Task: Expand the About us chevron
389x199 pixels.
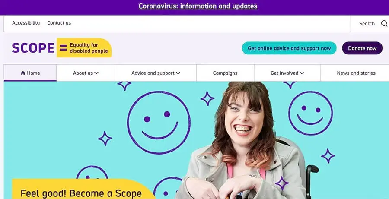Action: point(96,73)
